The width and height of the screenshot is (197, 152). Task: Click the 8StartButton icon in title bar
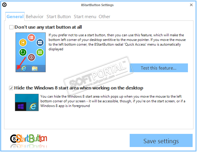(4, 5)
